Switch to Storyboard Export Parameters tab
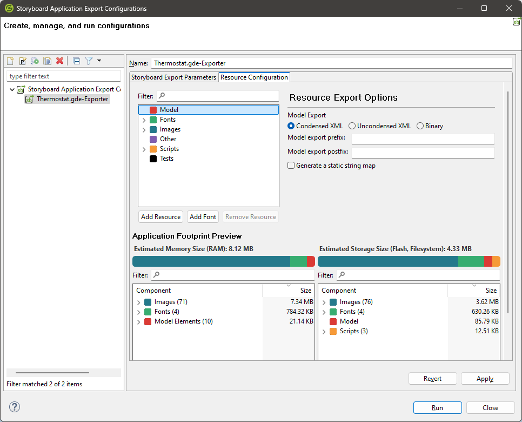Screen dimensions: 522x422 click(174, 77)
